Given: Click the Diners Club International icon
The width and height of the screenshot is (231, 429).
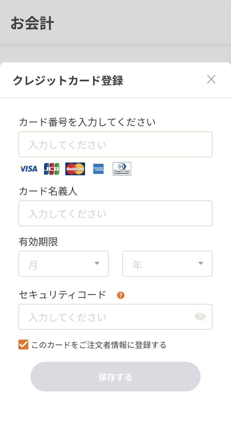Looking at the screenshot, I should coord(122,169).
